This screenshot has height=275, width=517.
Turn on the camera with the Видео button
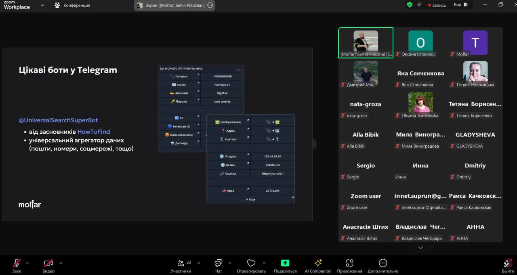coord(48,265)
